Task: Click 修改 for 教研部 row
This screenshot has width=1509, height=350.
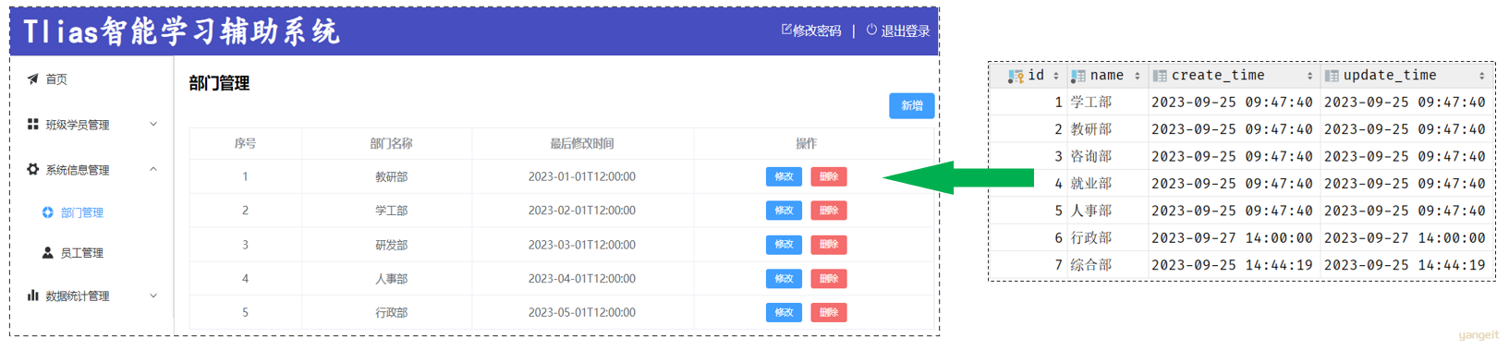Action: coord(784,176)
